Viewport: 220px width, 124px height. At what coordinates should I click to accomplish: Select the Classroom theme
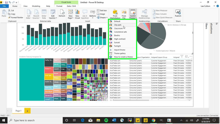pos(122,28)
